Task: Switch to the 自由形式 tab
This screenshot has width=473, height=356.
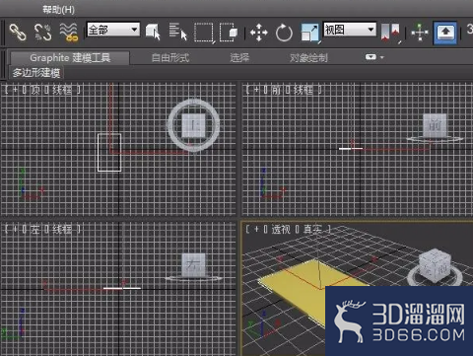Action: 170,58
